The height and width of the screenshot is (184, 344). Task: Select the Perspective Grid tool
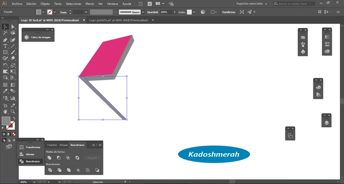click(x=13, y=78)
